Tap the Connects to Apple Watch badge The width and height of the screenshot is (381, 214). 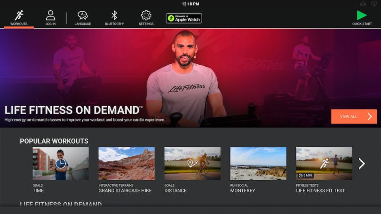[183, 18]
